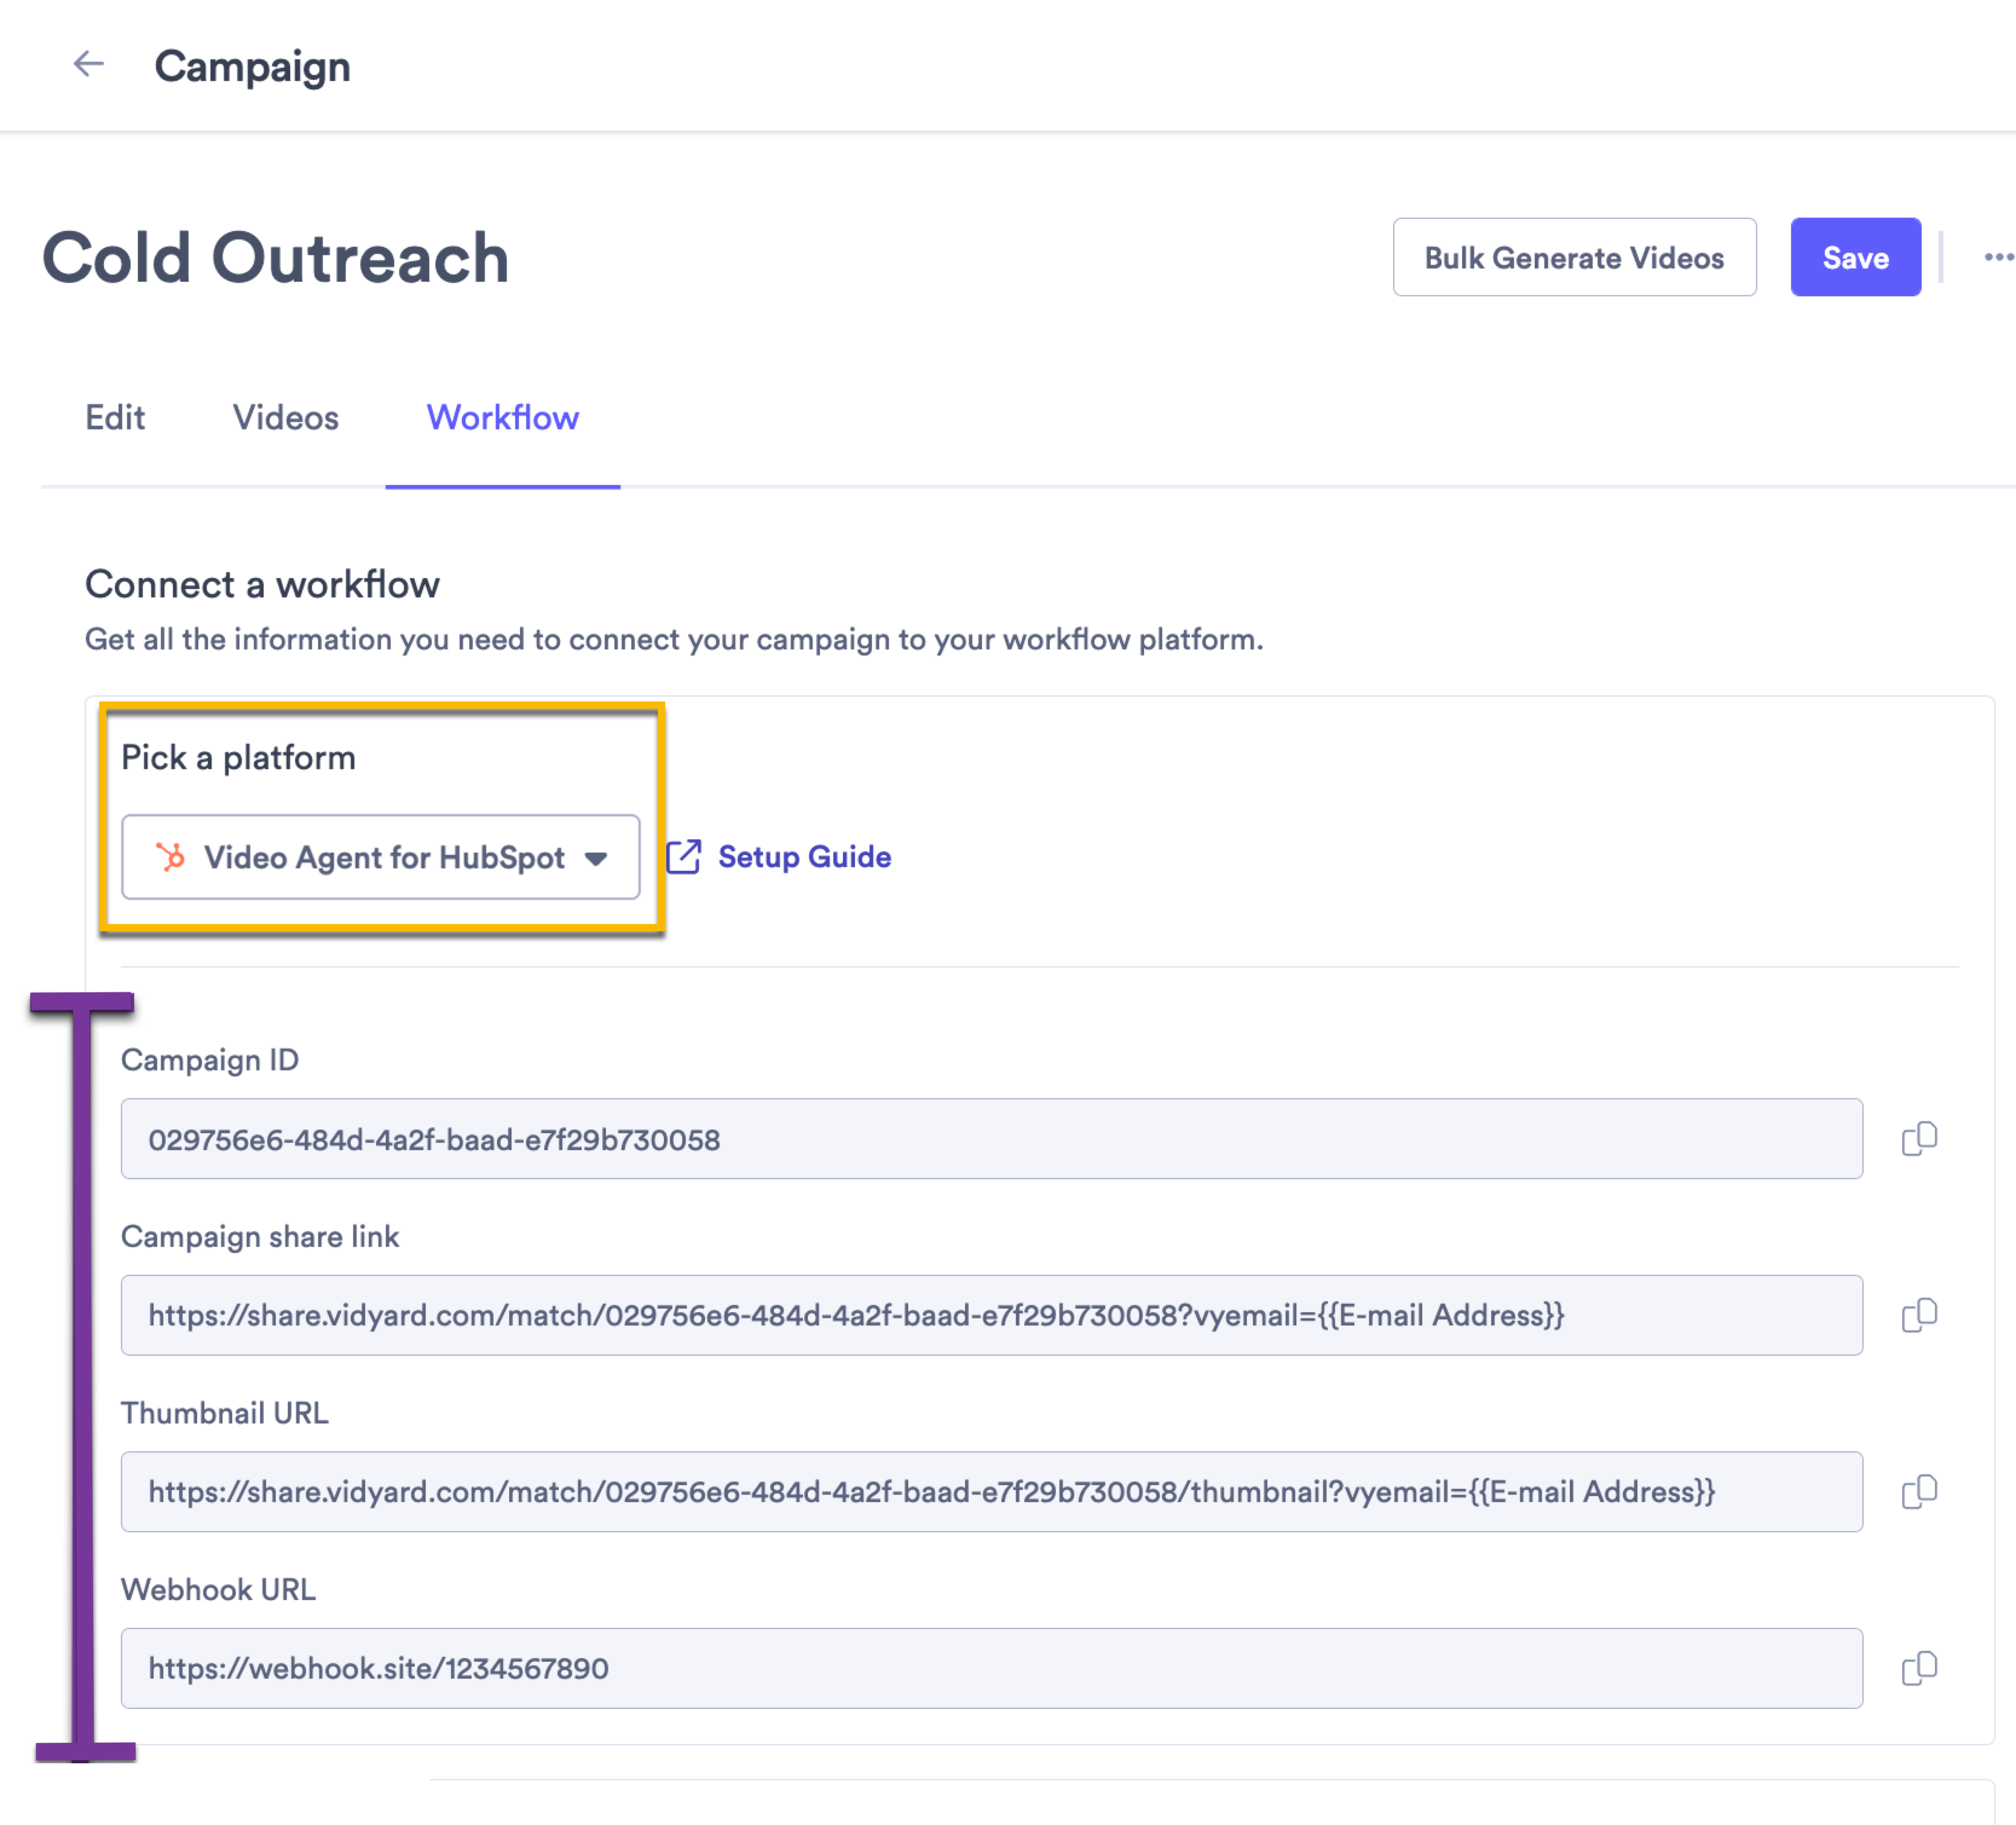Open the three-dot more options menu
This screenshot has width=2016, height=1825.
click(1998, 257)
